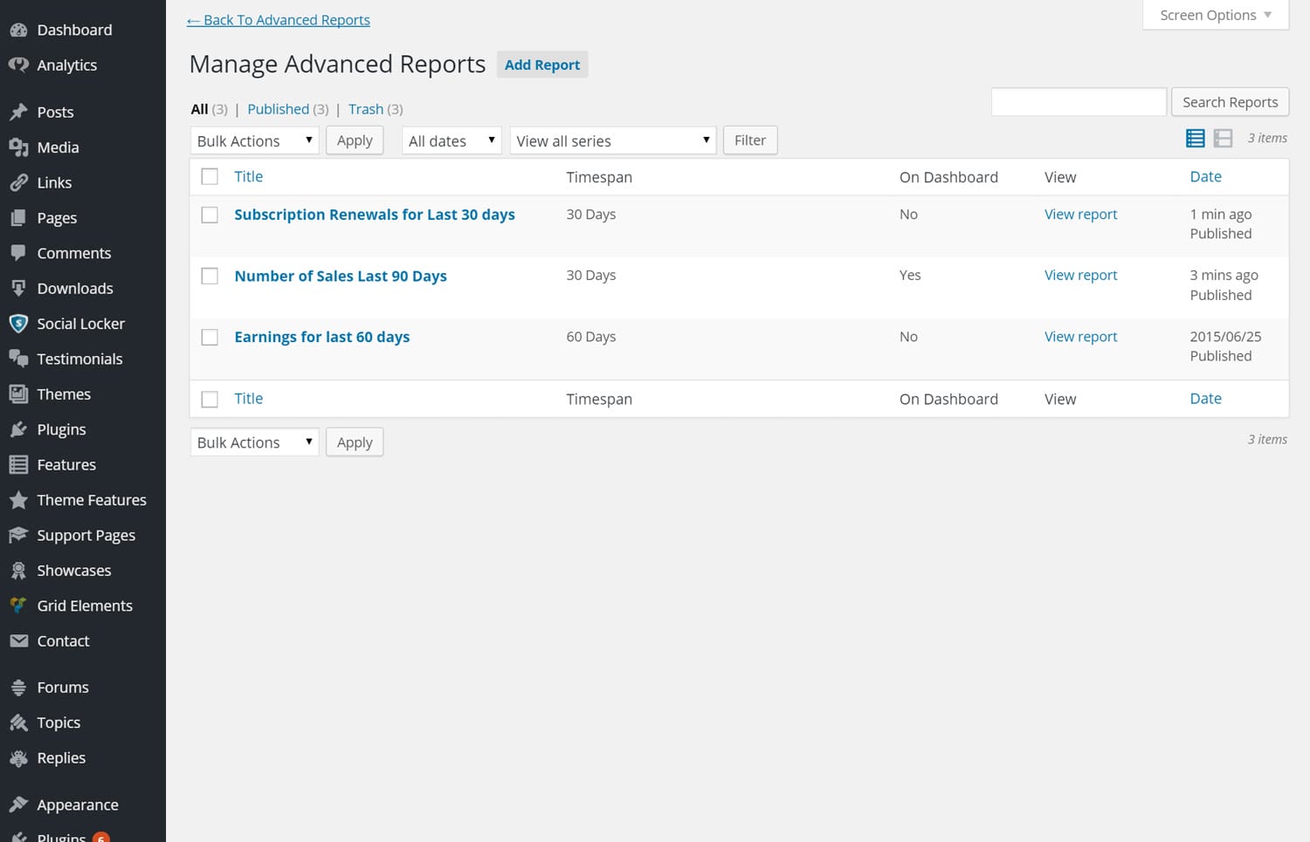The width and height of the screenshot is (1310, 842).
Task: Open the View all series dropdown
Action: 612,140
